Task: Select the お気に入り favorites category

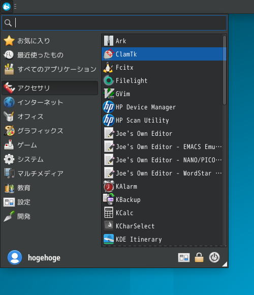Action: pos(50,41)
